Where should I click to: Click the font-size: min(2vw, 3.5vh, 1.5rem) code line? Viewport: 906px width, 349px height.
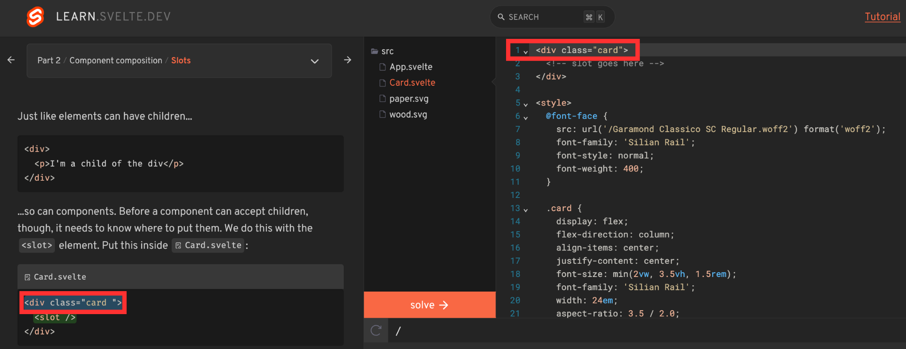pyautogui.click(x=646, y=274)
